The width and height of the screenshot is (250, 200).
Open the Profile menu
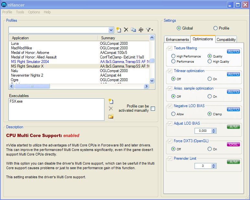pyautogui.click(x=7, y=12)
